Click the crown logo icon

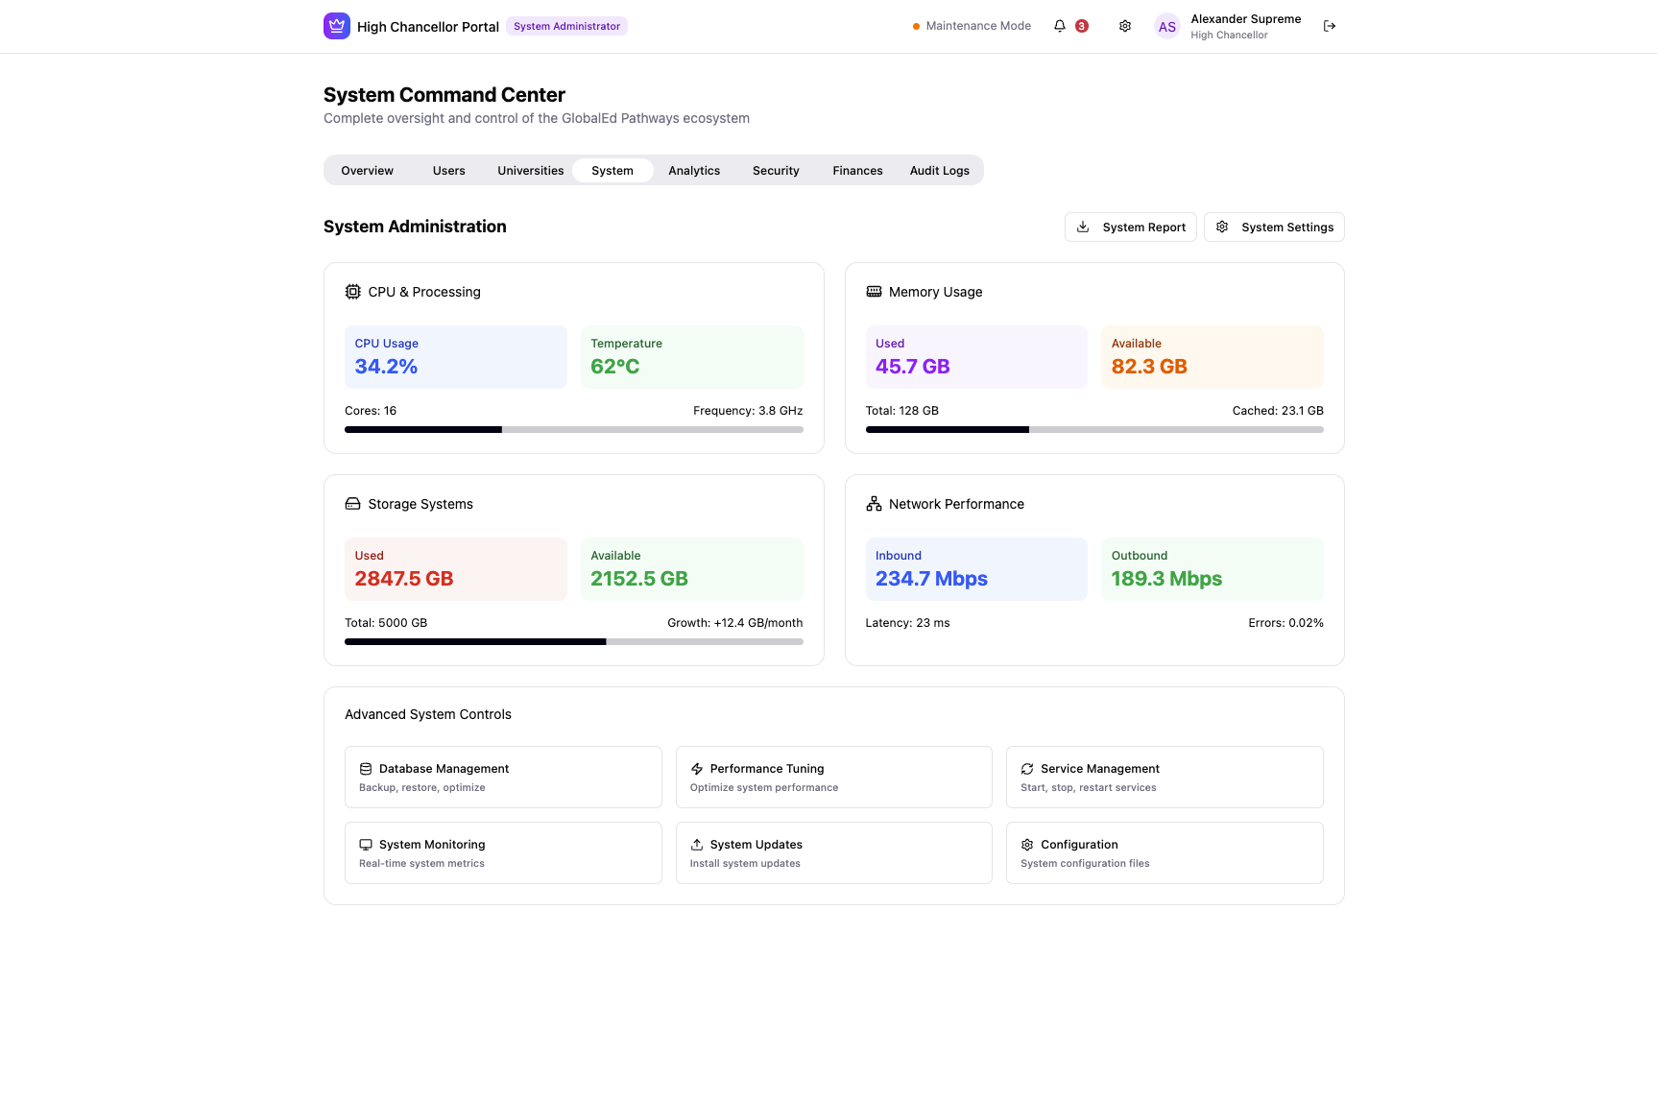[336, 26]
